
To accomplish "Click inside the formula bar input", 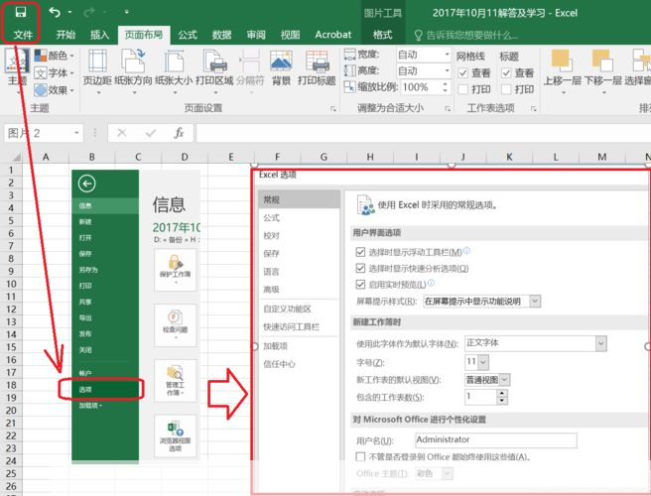I will click(x=424, y=133).
